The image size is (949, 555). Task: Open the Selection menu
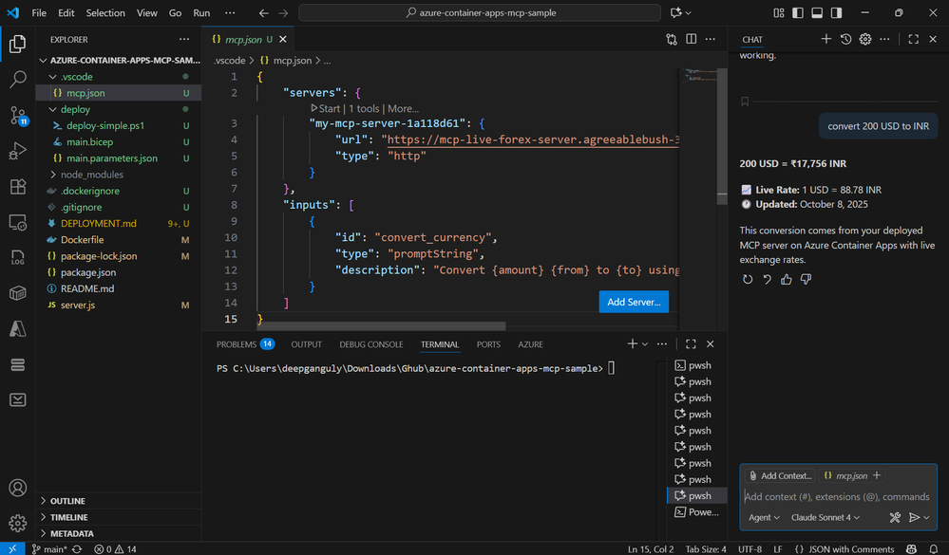[104, 13]
